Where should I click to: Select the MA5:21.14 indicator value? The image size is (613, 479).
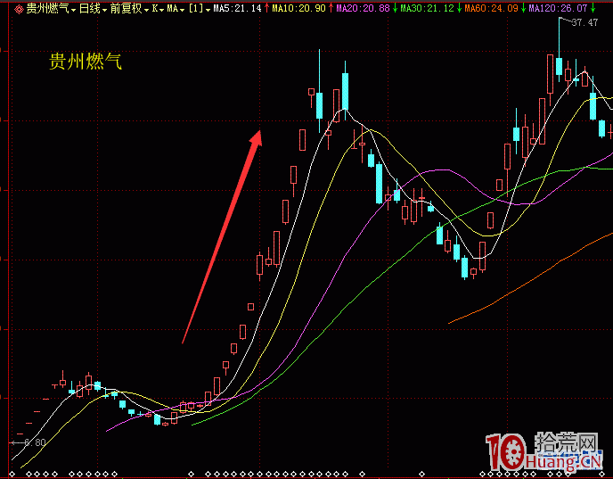tap(237, 8)
